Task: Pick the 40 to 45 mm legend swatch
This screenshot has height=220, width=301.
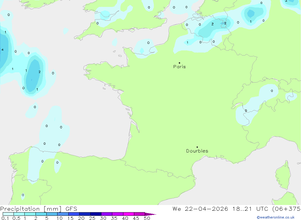Action: pos(129,214)
